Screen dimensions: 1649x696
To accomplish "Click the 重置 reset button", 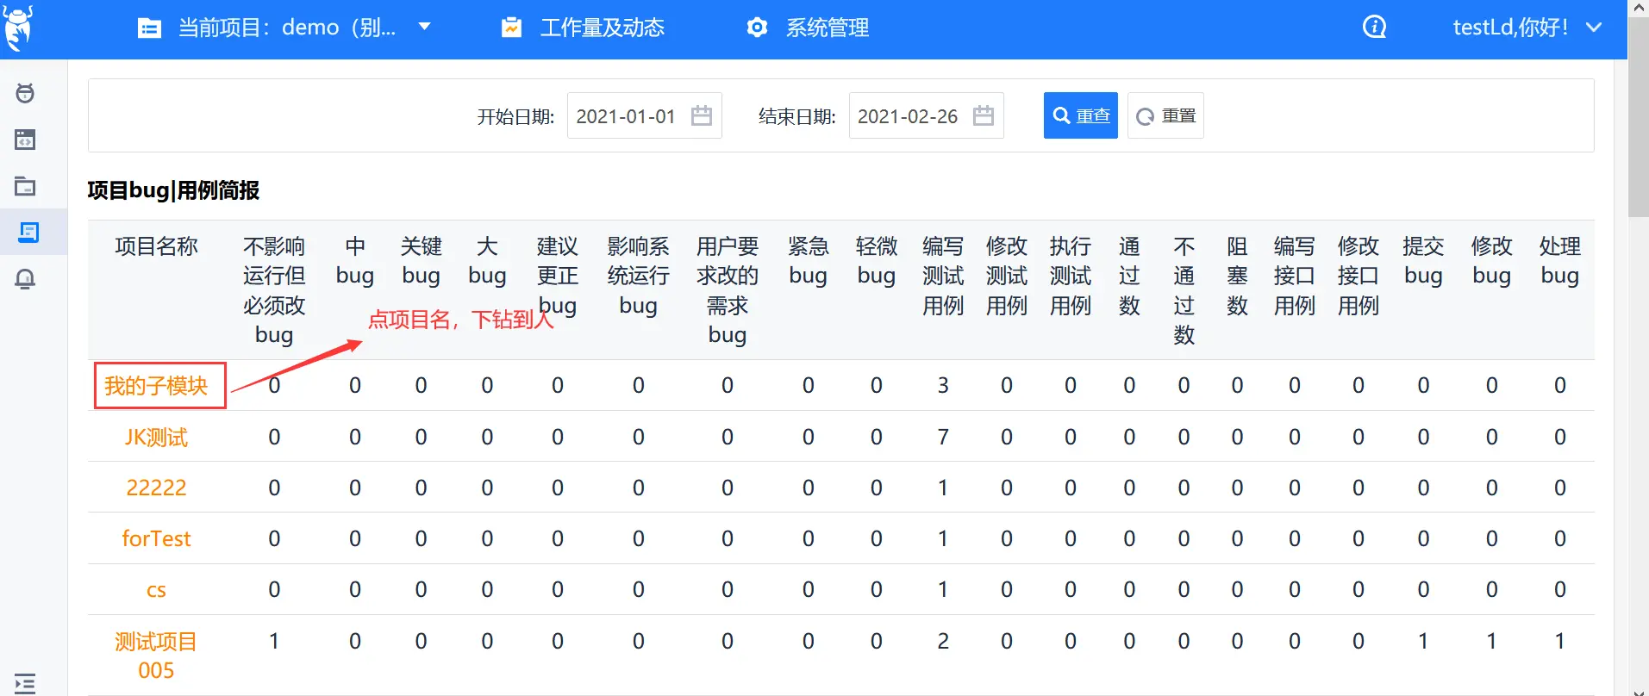I will coord(1165,115).
